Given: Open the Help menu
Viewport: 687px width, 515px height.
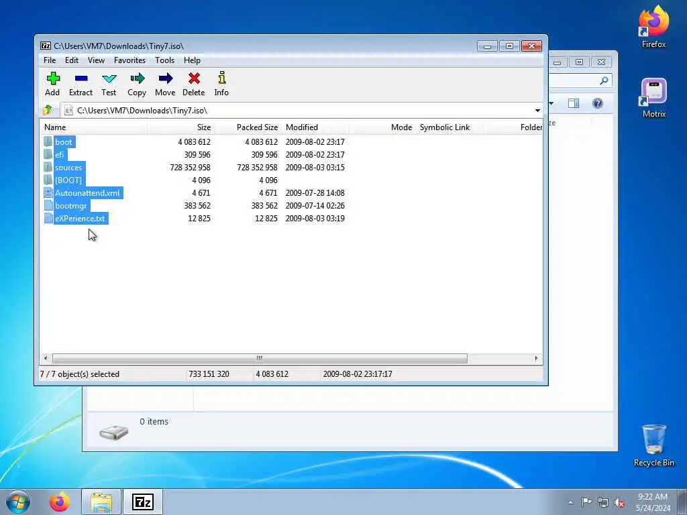Looking at the screenshot, I should coord(192,60).
